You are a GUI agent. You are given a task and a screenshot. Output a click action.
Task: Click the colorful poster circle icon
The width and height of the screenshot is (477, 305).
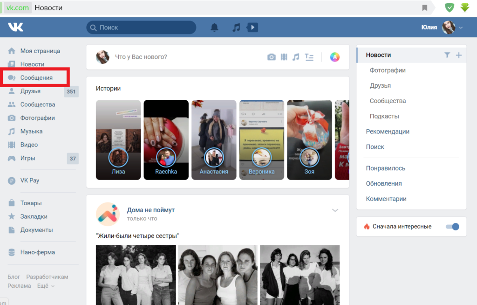(x=334, y=57)
